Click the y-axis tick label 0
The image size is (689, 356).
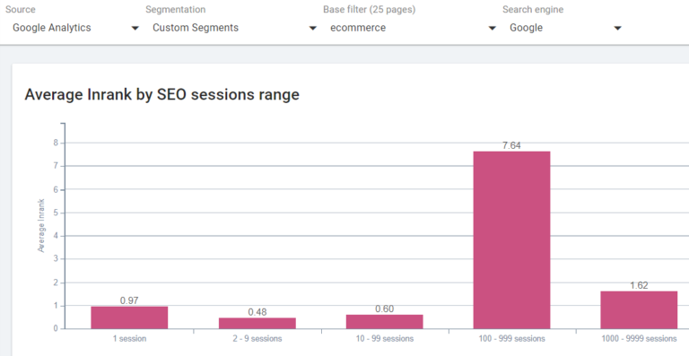(x=56, y=329)
